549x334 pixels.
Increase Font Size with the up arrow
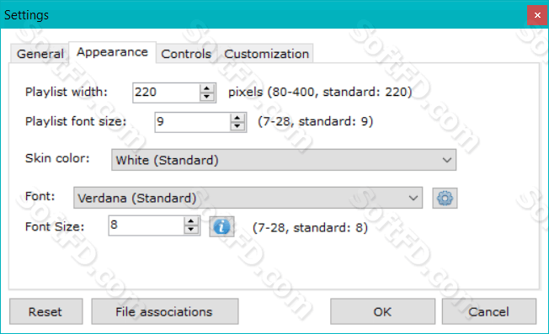click(x=191, y=221)
